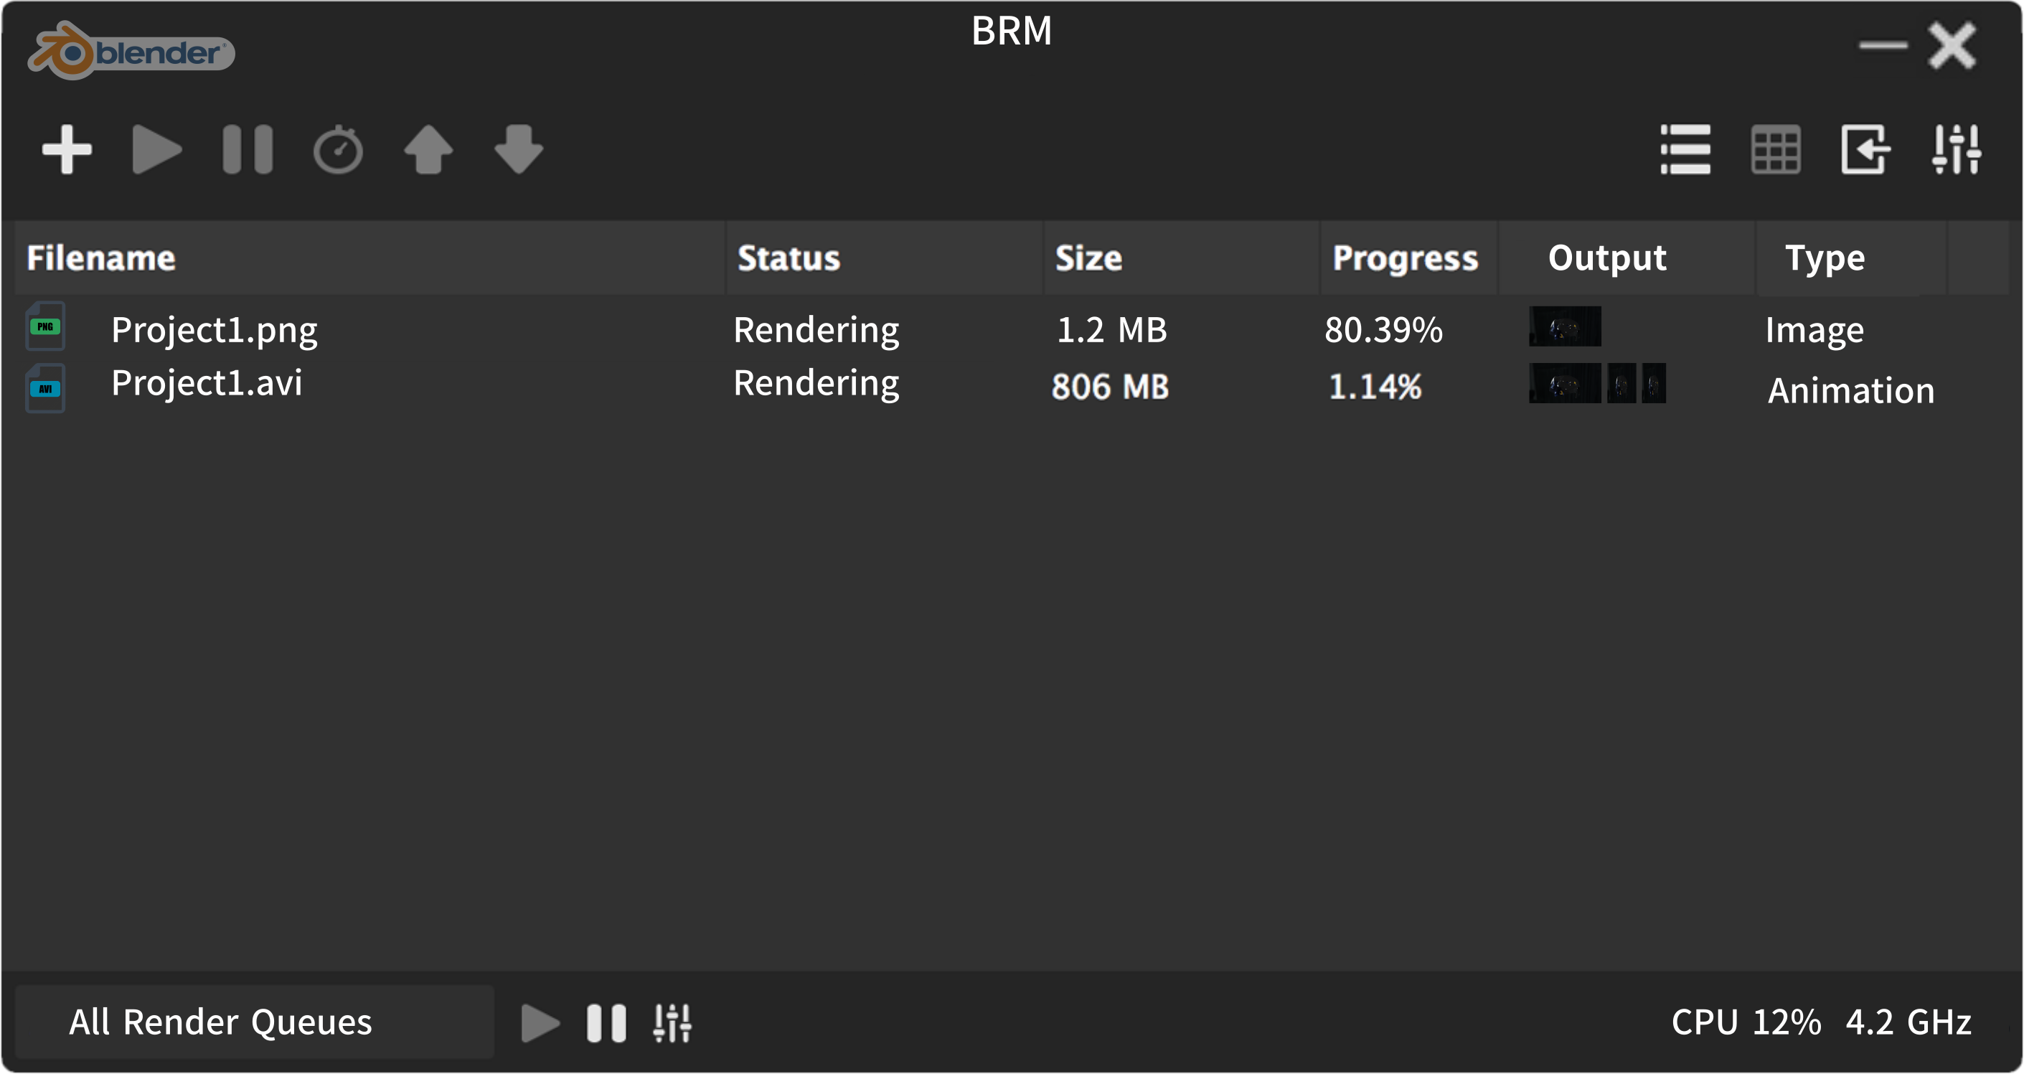Click the PNG file icon for Project1.png

coord(44,326)
